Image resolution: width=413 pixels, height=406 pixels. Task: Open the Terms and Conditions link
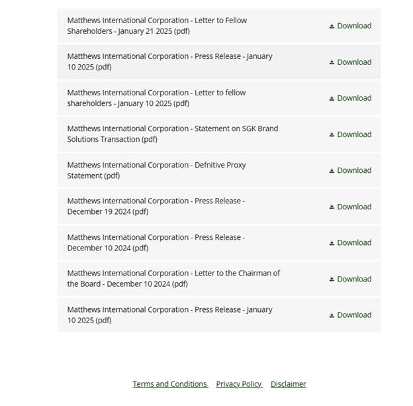[169, 384]
